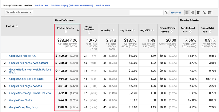Click the Shopping Behavior group header
219x112 pixels.
pyautogui.click(x=189, y=20)
